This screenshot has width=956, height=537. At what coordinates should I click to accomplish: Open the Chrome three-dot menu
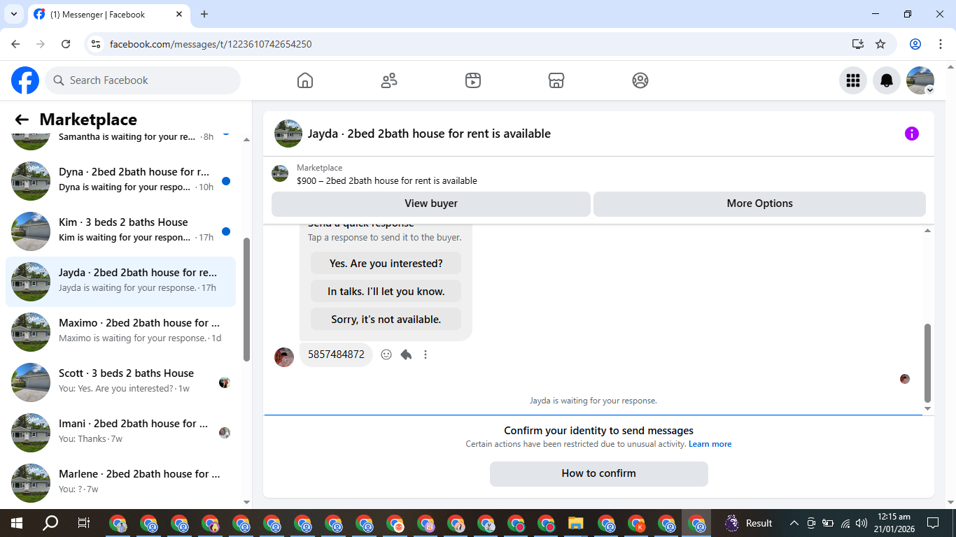(x=940, y=44)
